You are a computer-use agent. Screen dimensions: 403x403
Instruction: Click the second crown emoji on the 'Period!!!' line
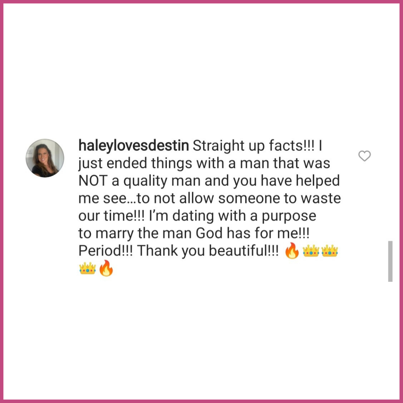click(x=329, y=251)
